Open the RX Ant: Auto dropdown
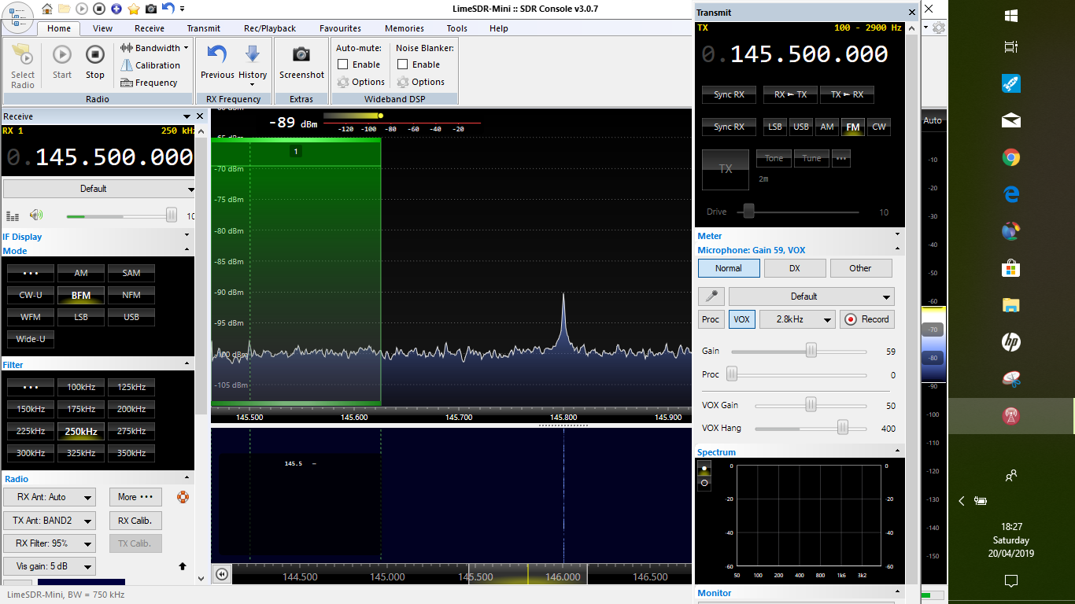1075x604 pixels. click(49, 497)
